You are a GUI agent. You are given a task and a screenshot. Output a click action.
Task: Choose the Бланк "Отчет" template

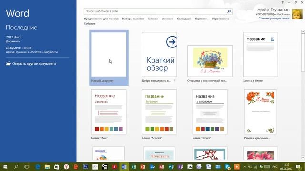[x=210, y=112]
